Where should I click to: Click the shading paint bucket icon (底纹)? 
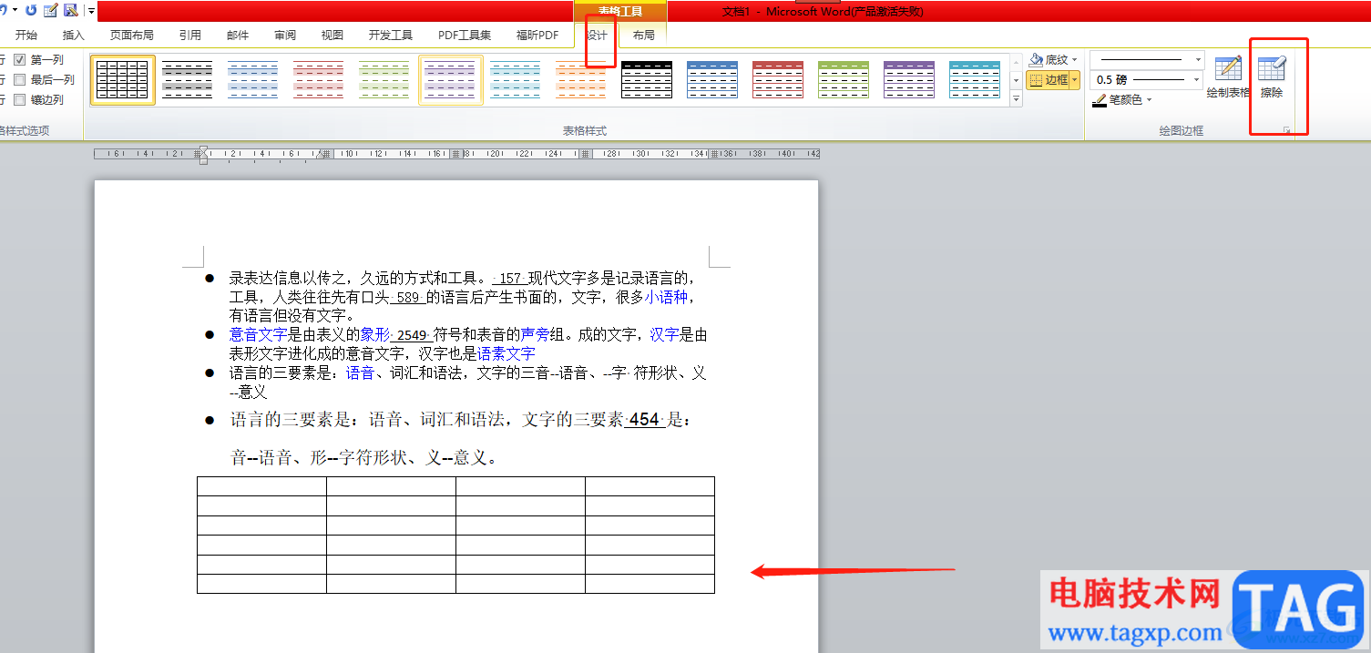point(1037,59)
